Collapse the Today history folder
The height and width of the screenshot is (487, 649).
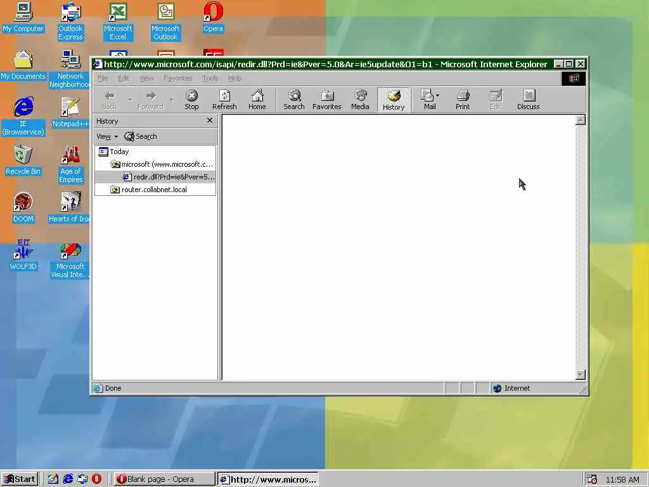point(114,152)
